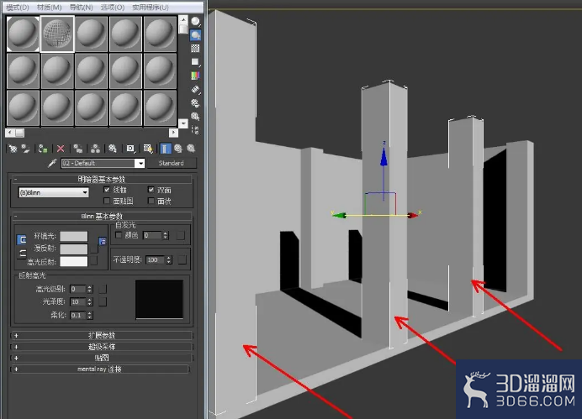Click the 不透明度 spinner arrows

tap(169, 259)
